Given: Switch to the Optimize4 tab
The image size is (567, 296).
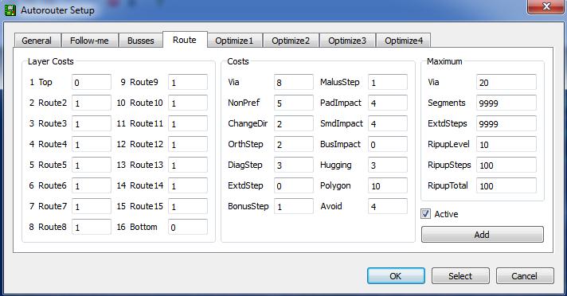Looking at the screenshot, I should coord(404,41).
